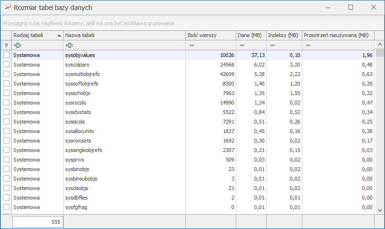Click equals filter icon under Indeksy (MB)
The width and height of the screenshot is (385, 229).
click(273, 45)
